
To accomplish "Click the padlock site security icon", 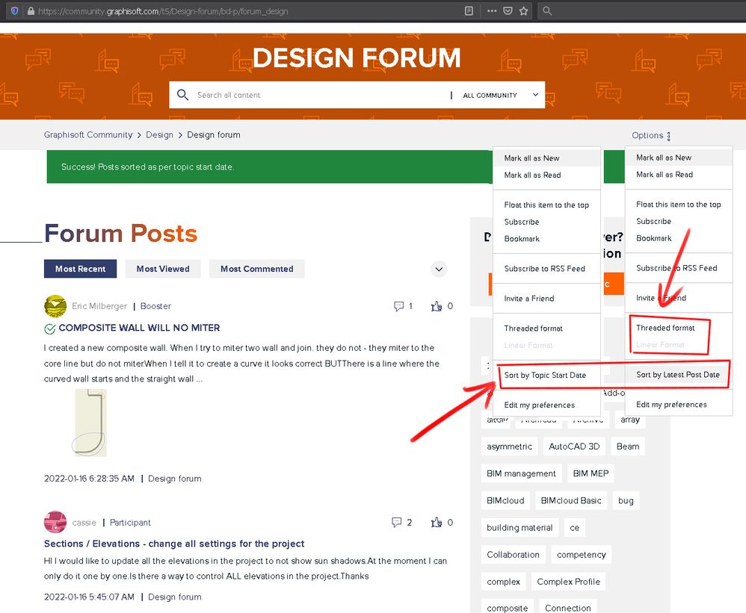I will pos(31,11).
